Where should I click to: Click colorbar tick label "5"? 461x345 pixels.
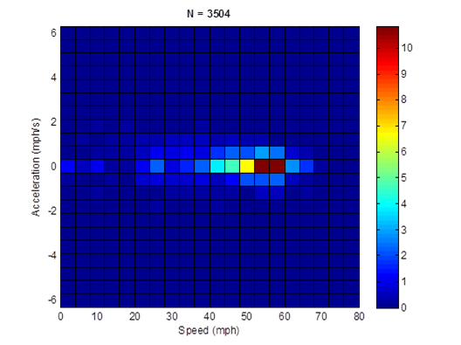click(403, 178)
